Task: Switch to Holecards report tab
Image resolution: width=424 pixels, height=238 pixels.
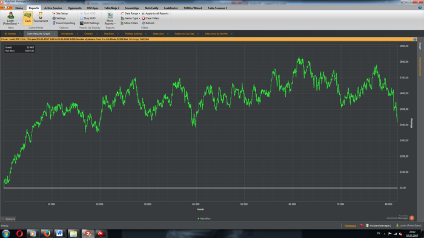Action: [x=67, y=34]
